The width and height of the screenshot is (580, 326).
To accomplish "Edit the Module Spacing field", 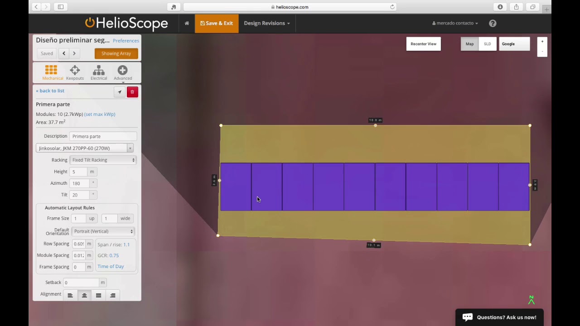I will pos(78,255).
